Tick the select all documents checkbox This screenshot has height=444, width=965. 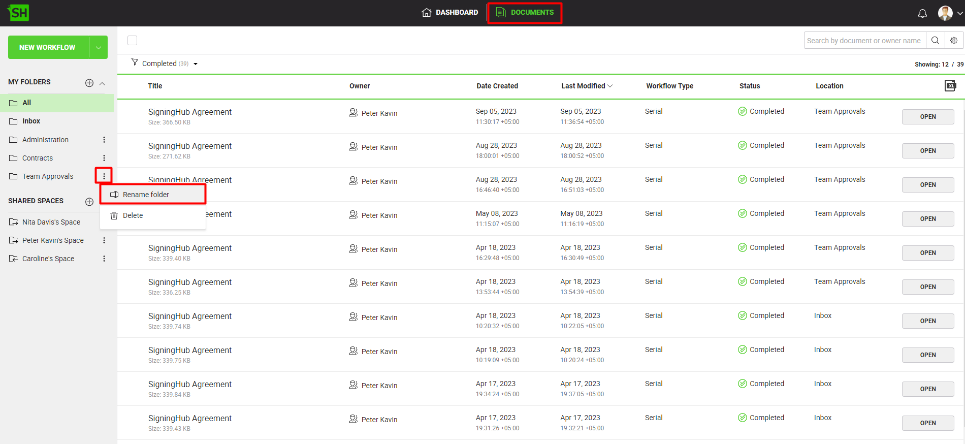(133, 41)
